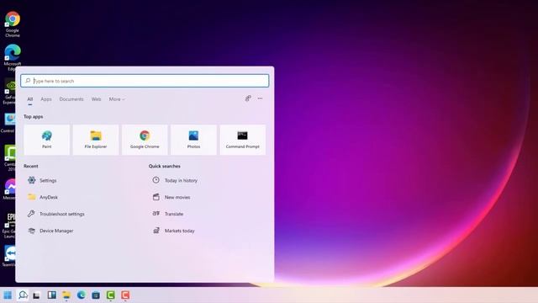Open Microsoft Edge desktop shortcut

(13, 57)
